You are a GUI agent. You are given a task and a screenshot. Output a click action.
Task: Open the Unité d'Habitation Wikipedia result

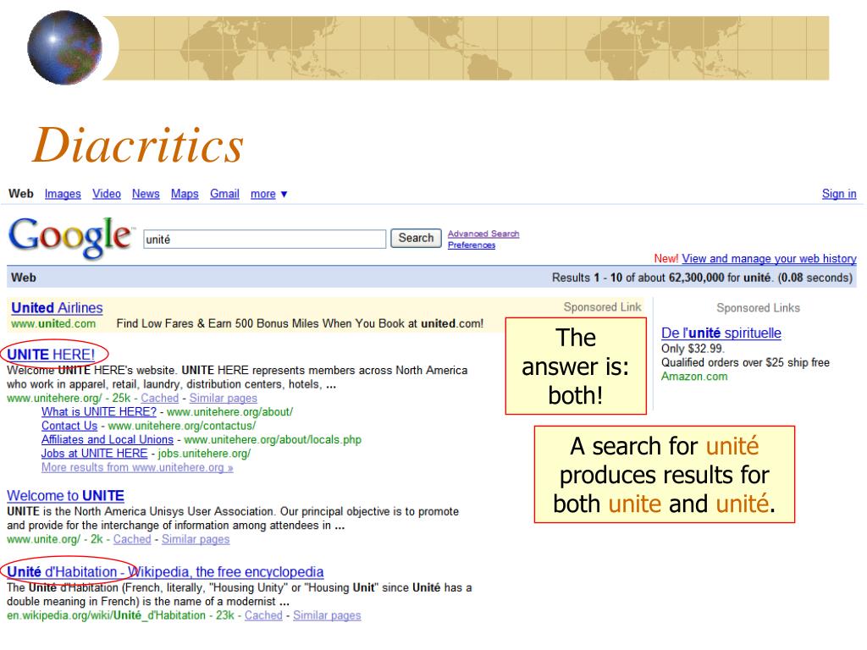tap(165, 572)
